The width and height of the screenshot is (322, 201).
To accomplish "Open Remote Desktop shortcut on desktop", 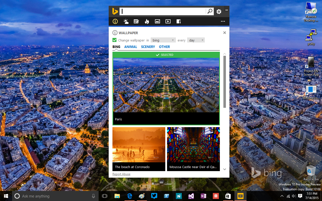I will 311,12.
